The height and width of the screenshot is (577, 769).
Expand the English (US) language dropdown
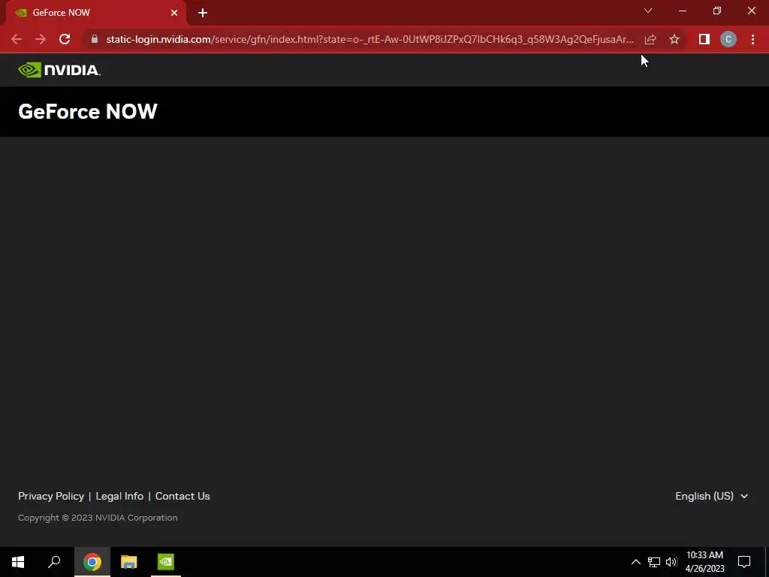(712, 496)
